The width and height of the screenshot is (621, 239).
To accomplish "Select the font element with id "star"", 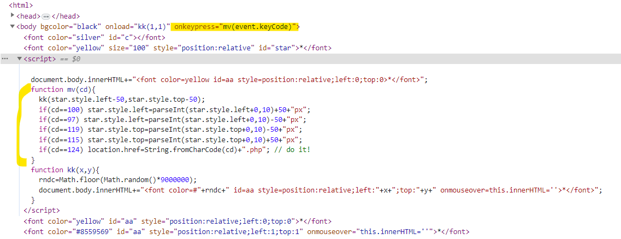I will (178, 48).
